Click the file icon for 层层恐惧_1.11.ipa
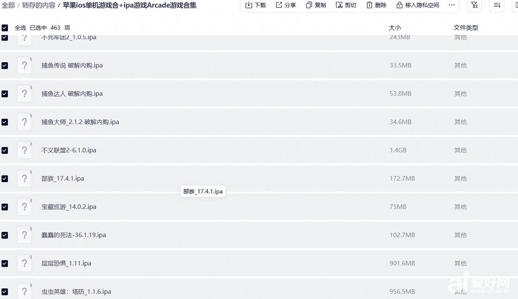 (x=25, y=263)
